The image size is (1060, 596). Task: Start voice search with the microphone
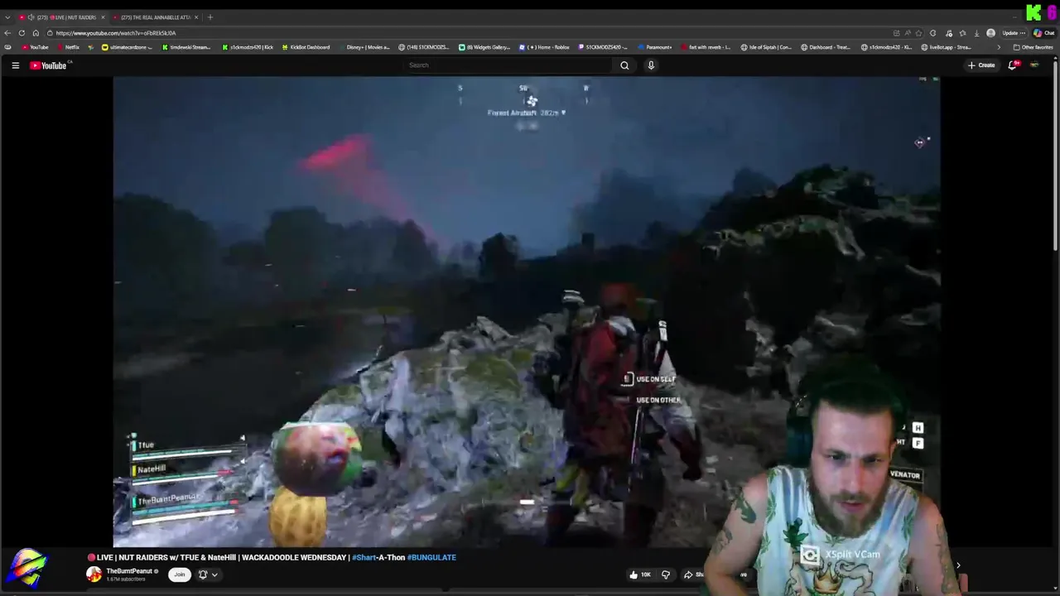click(651, 65)
